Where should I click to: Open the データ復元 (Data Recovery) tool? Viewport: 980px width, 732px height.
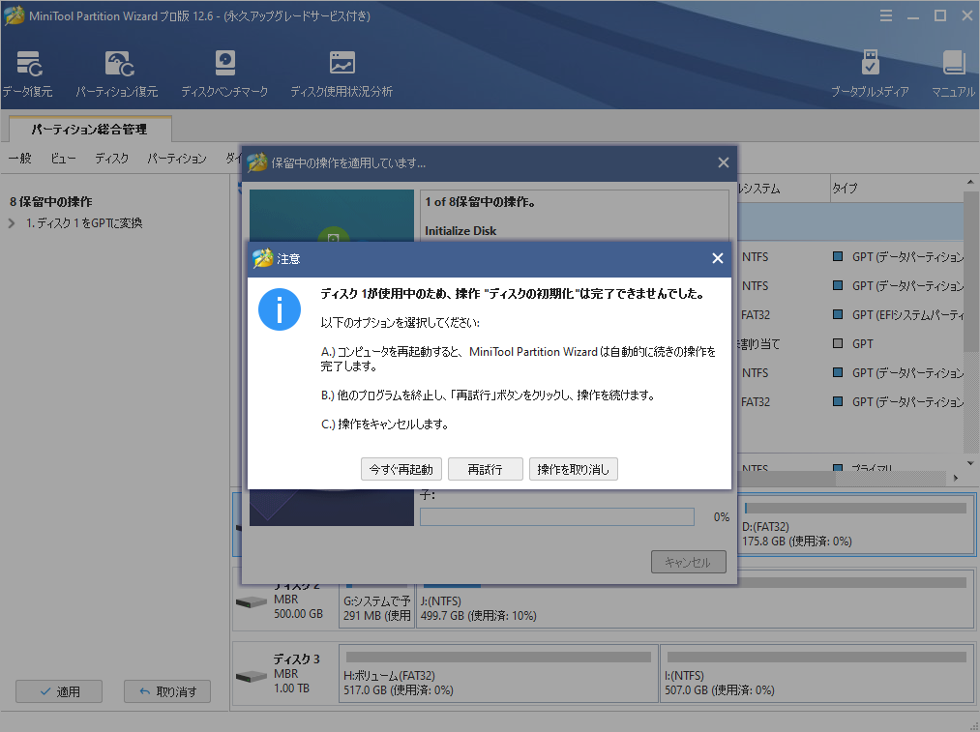[x=27, y=73]
